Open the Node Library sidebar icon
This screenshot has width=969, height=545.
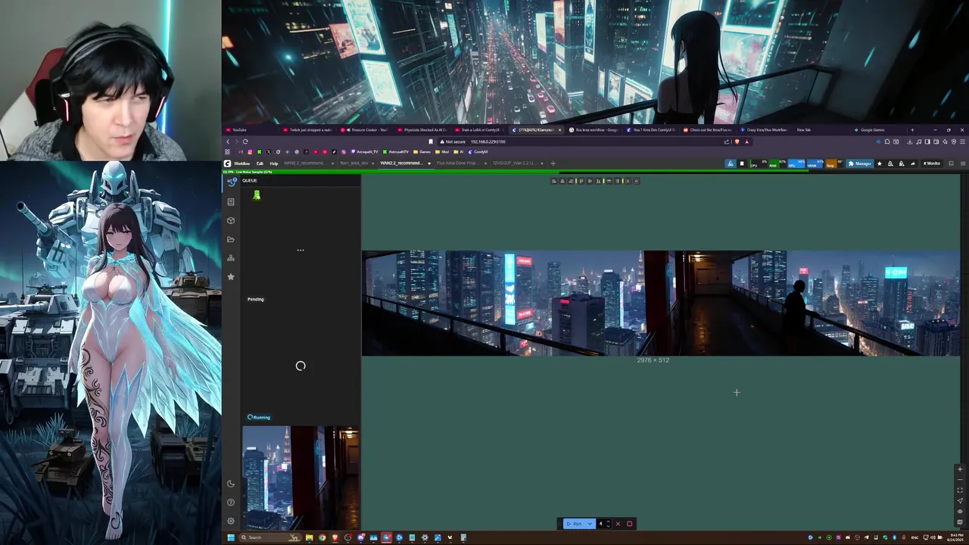tap(231, 201)
